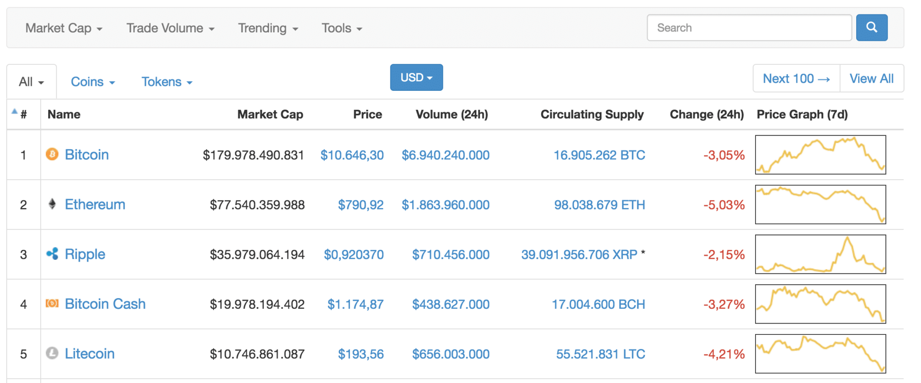Open the Bitcoin Cash name link

(105, 304)
